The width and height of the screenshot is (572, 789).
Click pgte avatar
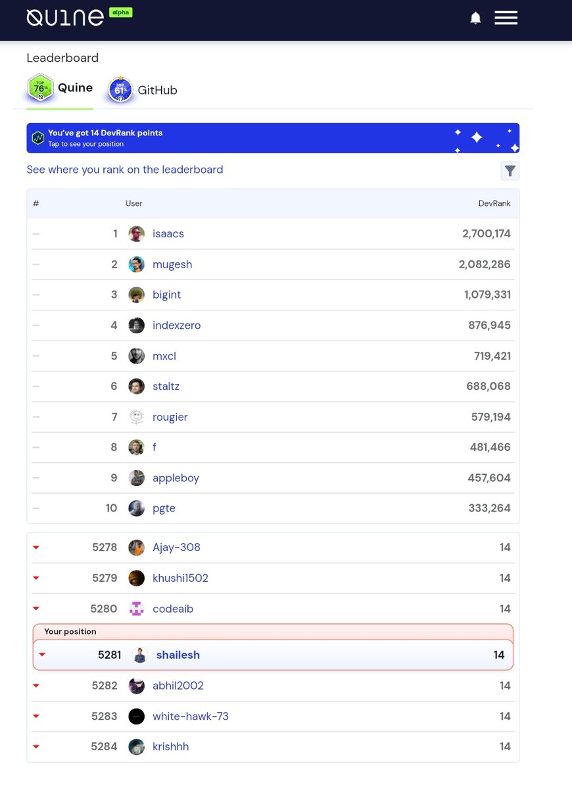[x=137, y=508]
